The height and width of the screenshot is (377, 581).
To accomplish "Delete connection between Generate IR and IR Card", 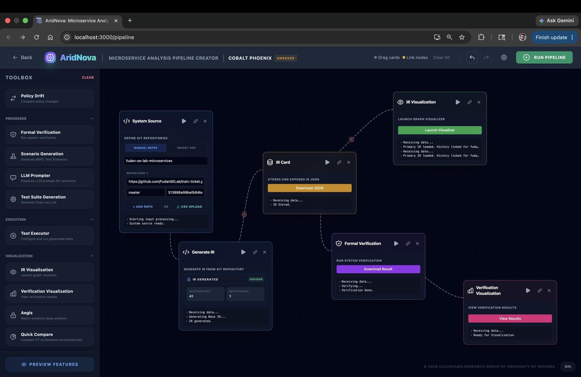I will pyautogui.click(x=244, y=215).
